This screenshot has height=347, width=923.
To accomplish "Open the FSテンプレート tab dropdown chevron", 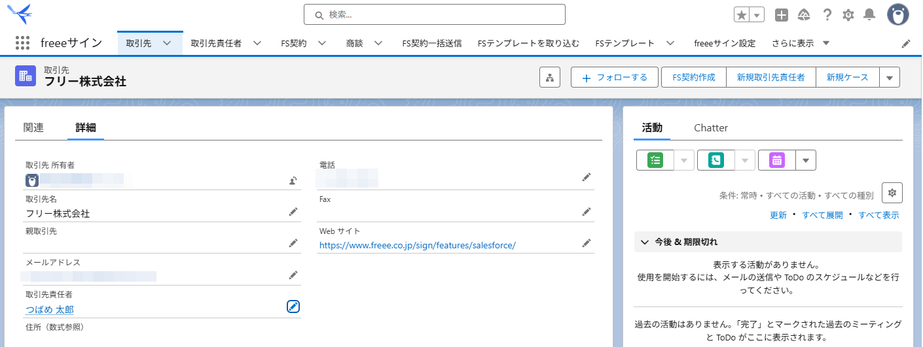I will point(670,43).
